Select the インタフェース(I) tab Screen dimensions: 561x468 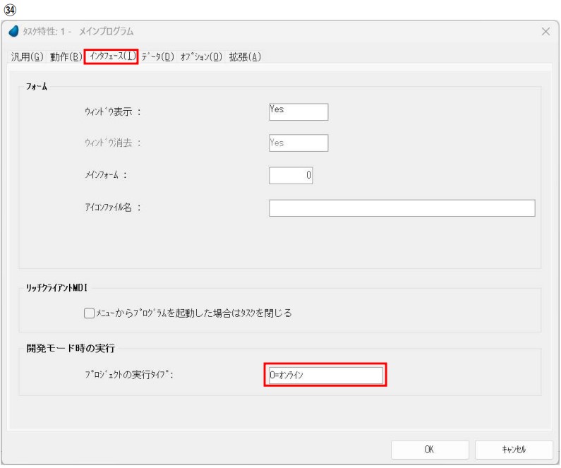[111, 57]
